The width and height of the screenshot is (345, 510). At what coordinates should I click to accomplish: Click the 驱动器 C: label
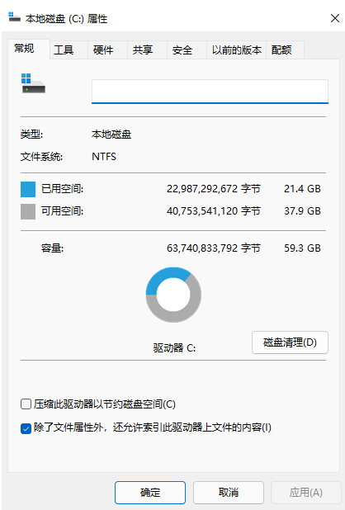175,348
